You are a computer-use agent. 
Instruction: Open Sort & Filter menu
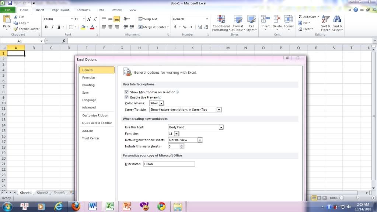(325, 23)
